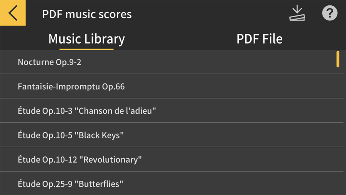Pick the "Black Keys" étude entry

[x=169, y=135]
